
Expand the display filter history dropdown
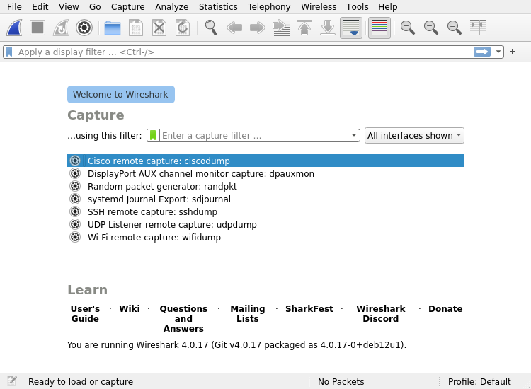tap(498, 52)
